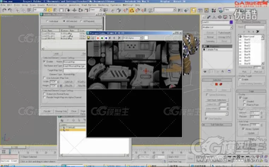Click the Undo arrow in main toolbar
The image size is (269, 167).
(x=4, y=10)
